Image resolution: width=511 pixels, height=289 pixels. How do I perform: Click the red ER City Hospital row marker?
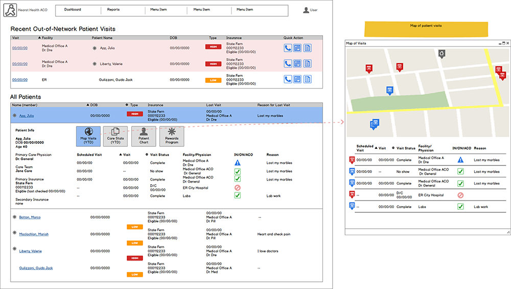tap(351, 195)
